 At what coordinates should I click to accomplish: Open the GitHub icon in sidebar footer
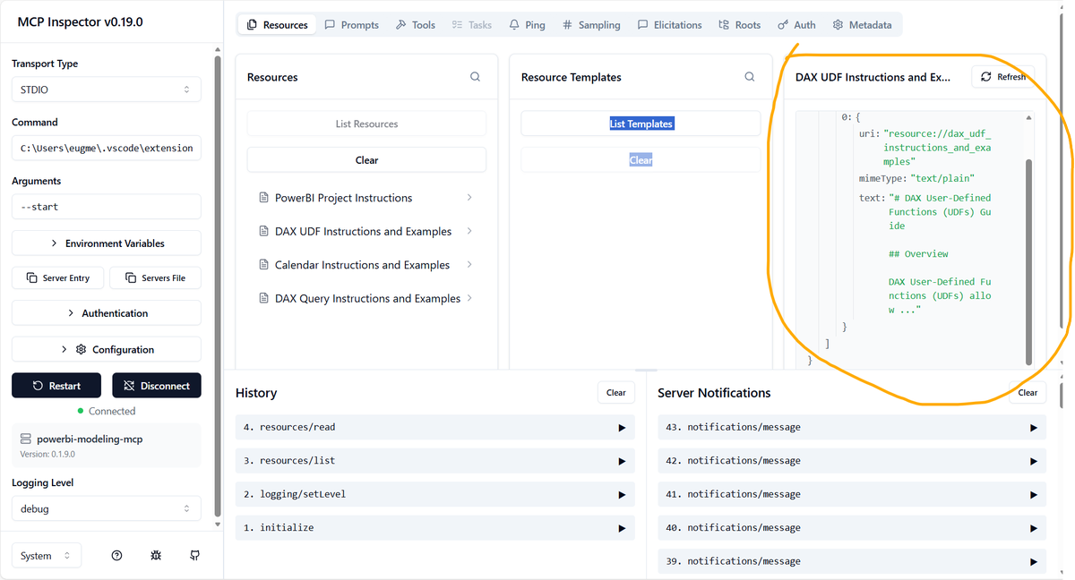click(195, 556)
